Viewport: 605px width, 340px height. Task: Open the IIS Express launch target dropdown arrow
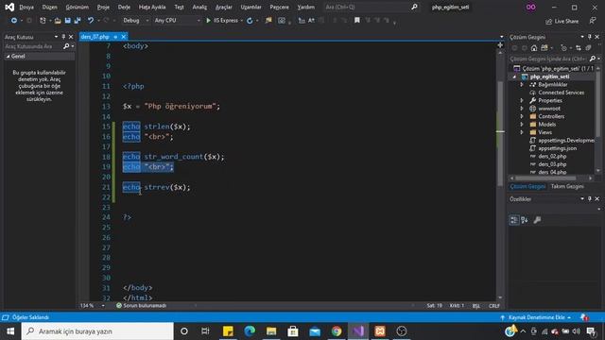point(242,21)
